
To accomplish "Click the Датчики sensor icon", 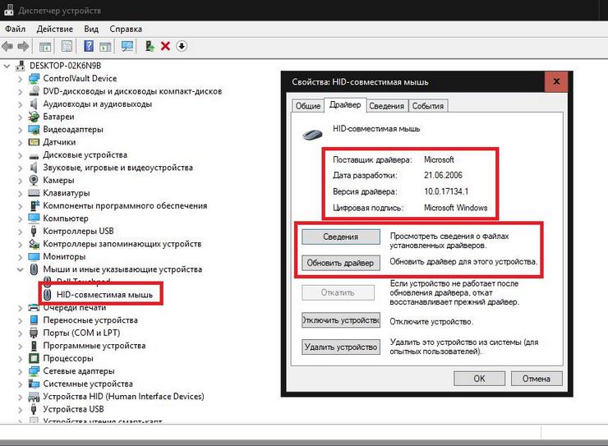I will click(35, 142).
